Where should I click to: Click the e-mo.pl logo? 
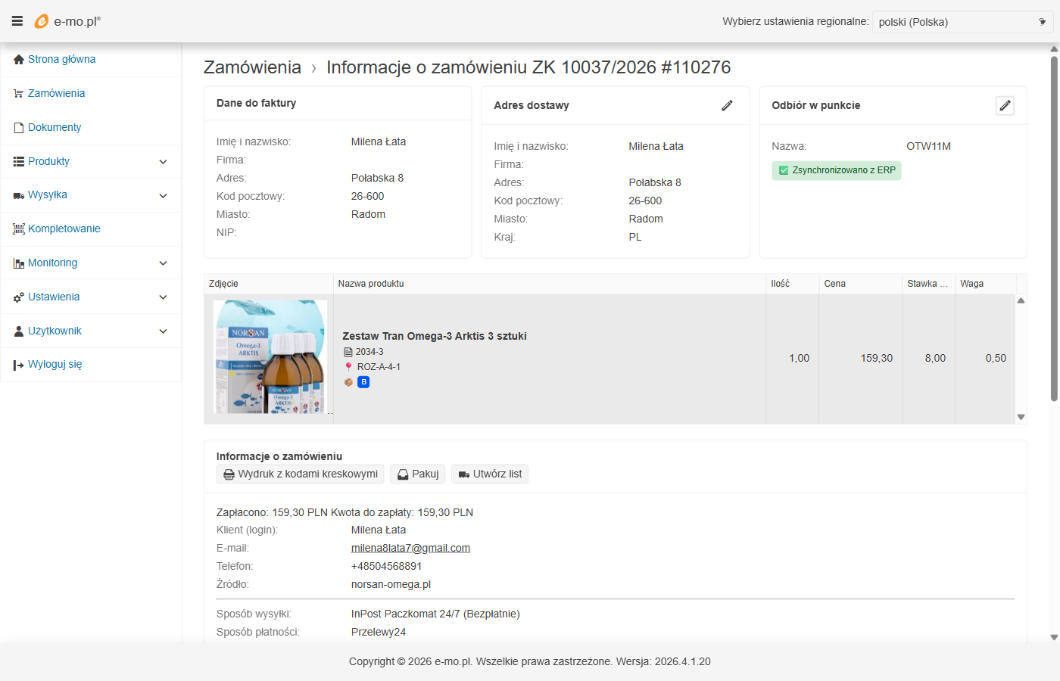[x=68, y=21]
